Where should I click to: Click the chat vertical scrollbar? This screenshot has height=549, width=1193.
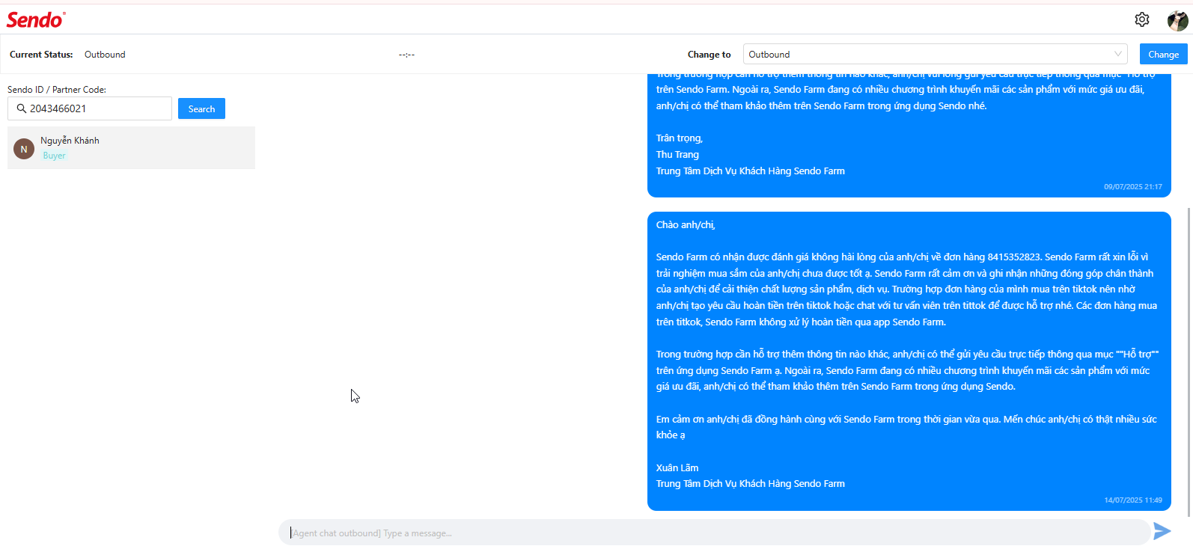click(1189, 362)
